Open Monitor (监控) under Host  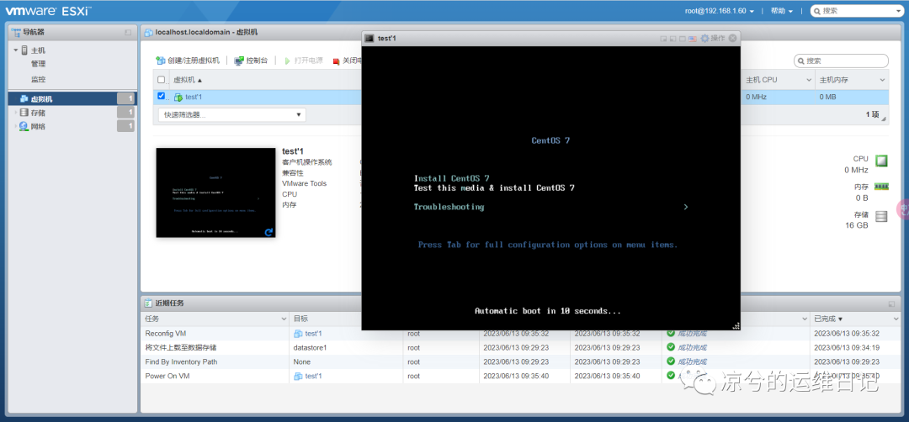tap(38, 79)
